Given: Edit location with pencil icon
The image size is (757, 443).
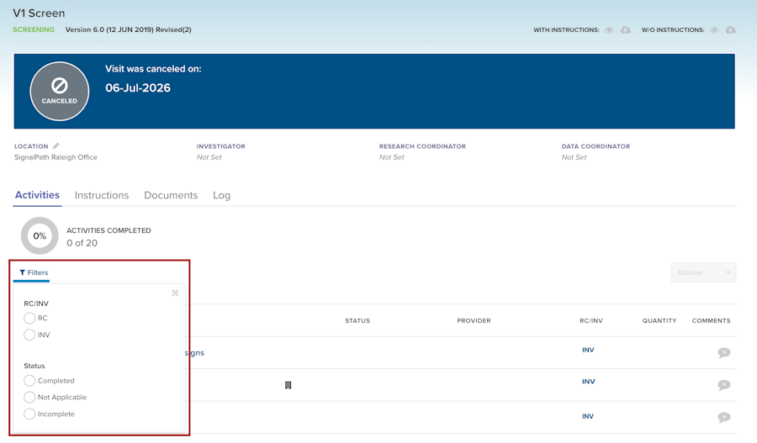Looking at the screenshot, I should coord(56,145).
